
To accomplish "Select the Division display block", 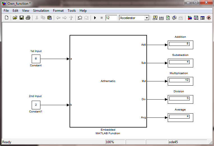I will click(180, 99).
